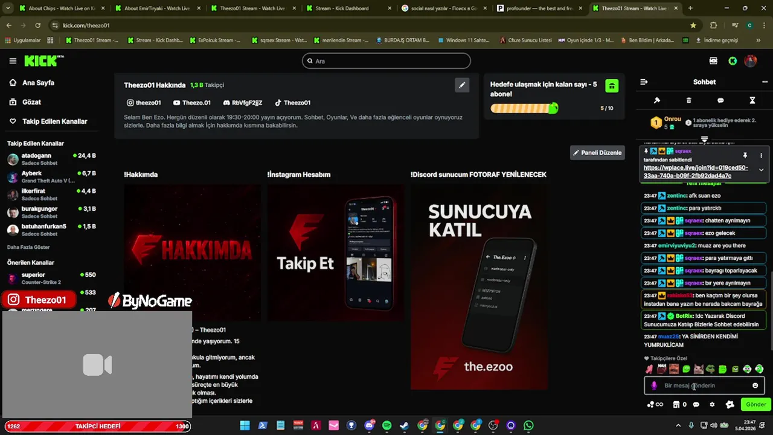
Task: Click the hourglass slow-mode icon
Action: pos(752,100)
